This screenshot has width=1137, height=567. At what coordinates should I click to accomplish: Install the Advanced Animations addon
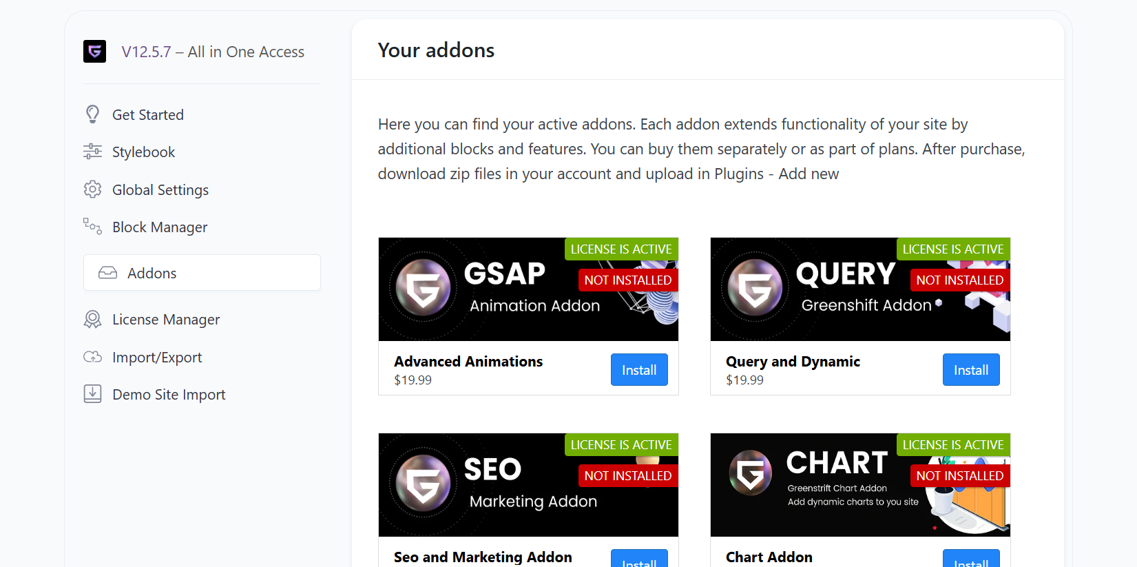[638, 370]
